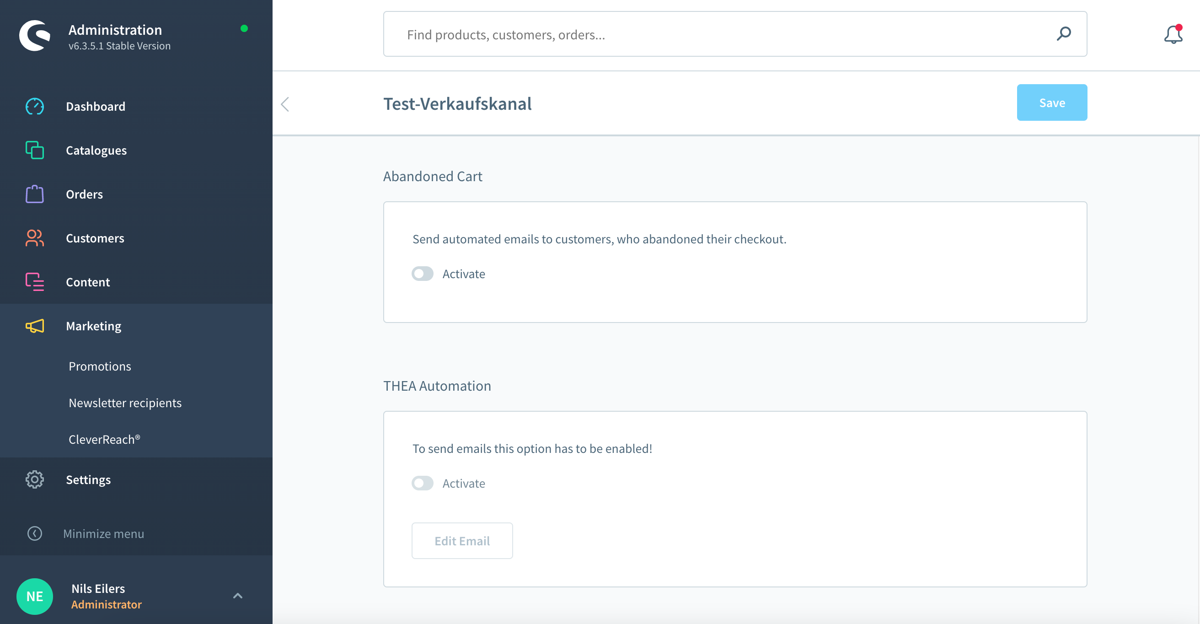1200x624 pixels.
Task: Open the notifications bell
Action: 1173,34
